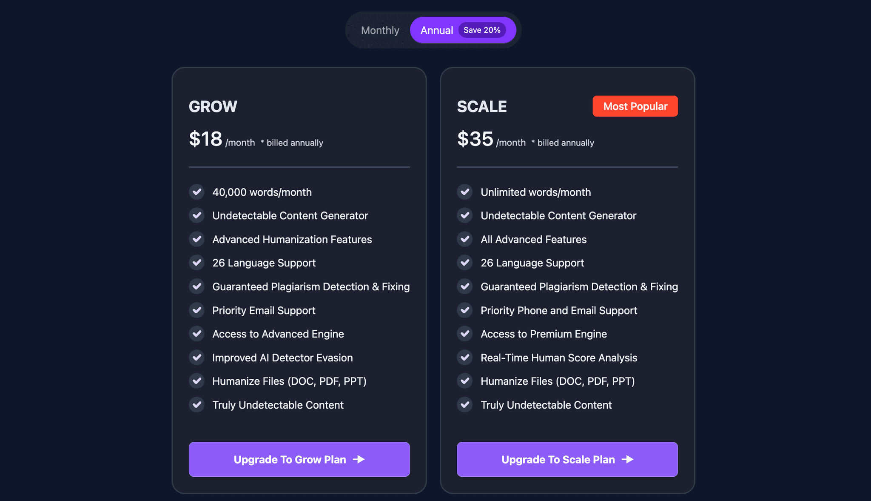Select the Annual billing option

coord(436,30)
